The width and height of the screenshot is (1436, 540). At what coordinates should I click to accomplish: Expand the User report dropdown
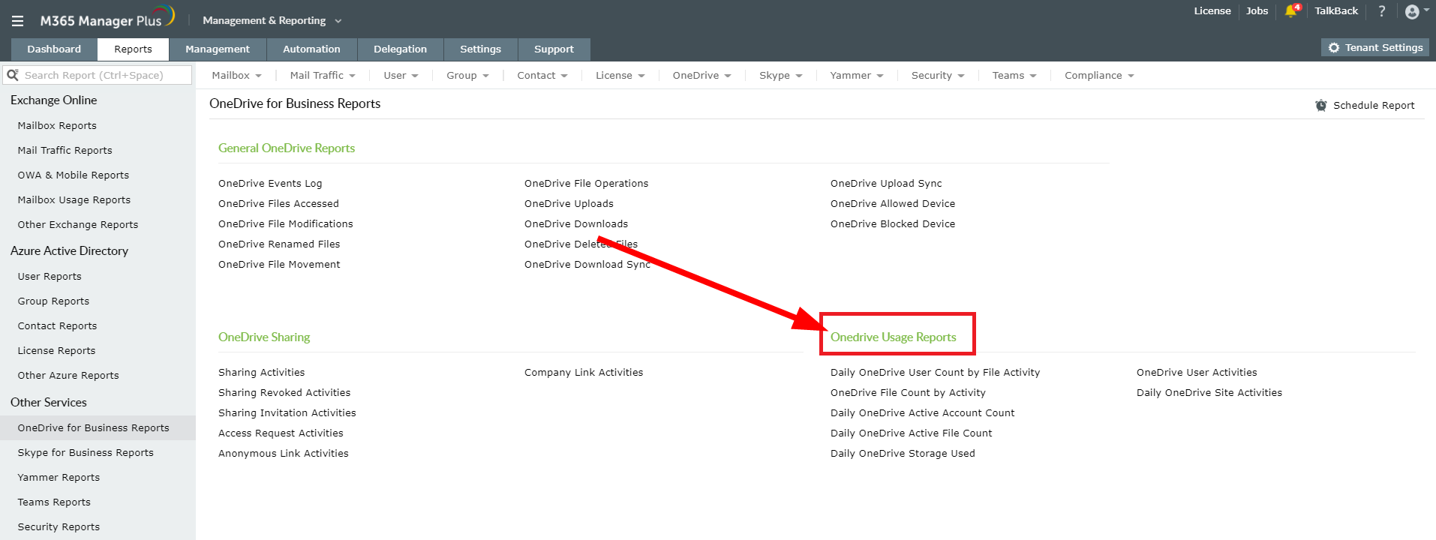click(x=401, y=76)
